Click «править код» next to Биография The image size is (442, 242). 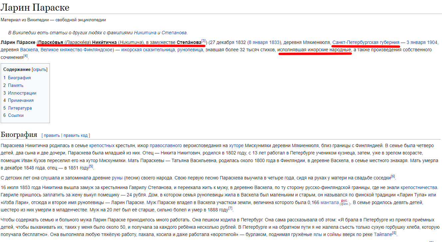click(x=75, y=135)
